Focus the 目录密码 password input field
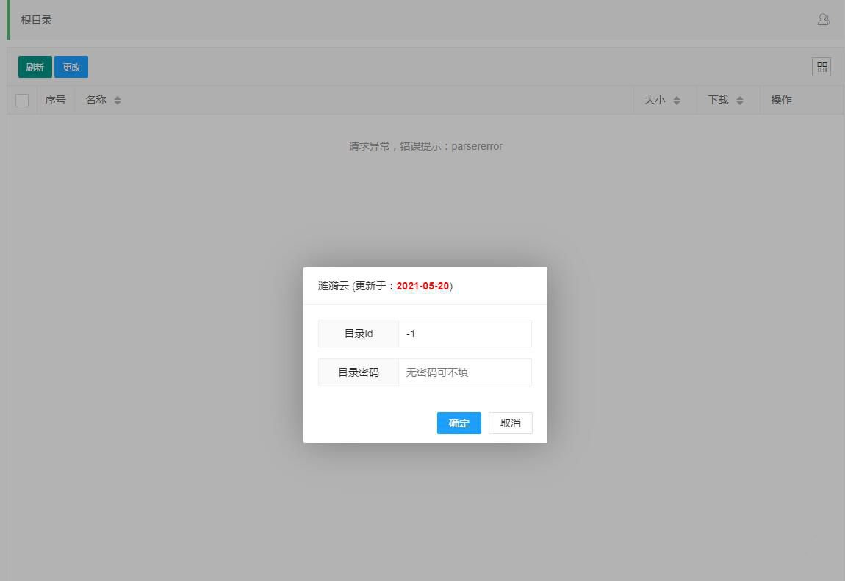 click(x=465, y=372)
